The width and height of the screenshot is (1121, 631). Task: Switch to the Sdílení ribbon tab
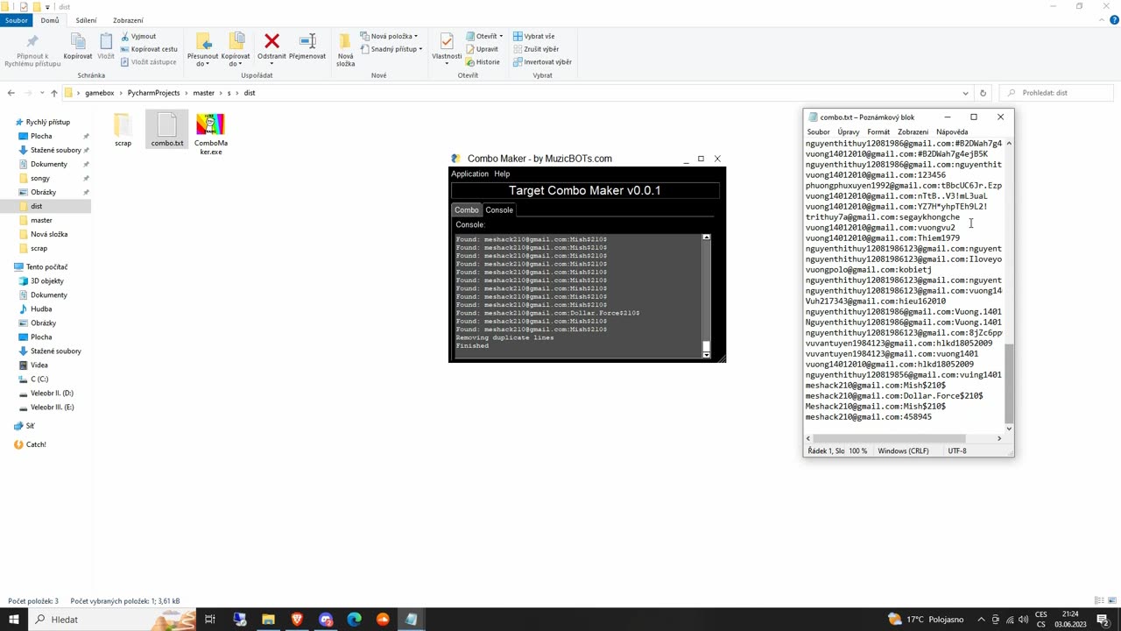[86, 20]
